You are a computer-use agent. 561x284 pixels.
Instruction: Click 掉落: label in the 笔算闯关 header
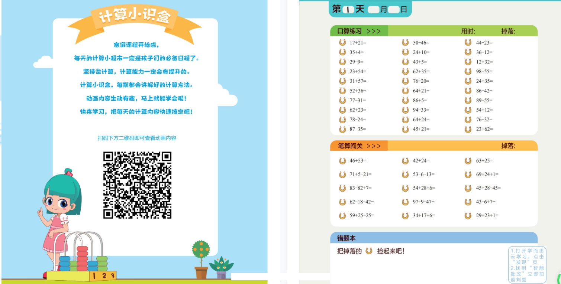508,146
